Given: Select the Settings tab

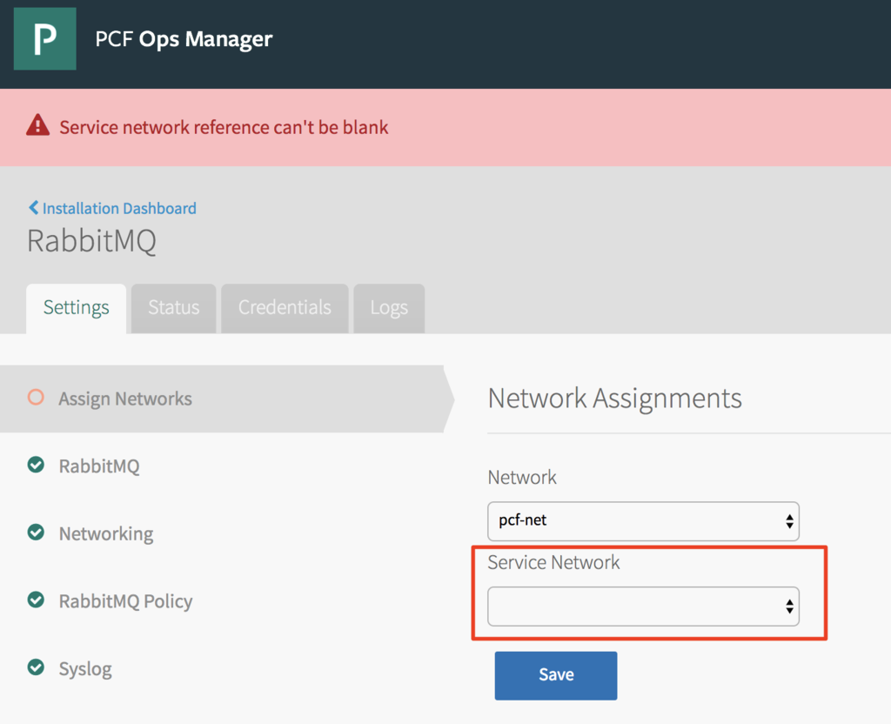Looking at the screenshot, I should point(77,308).
